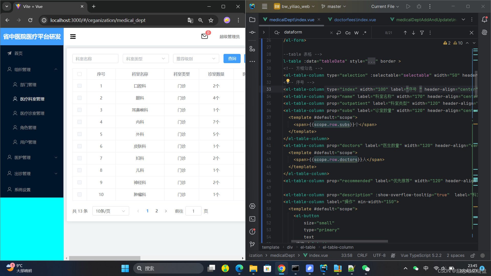Open the Services tool window
Viewport: 491px width, 276px height.
point(252,206)
